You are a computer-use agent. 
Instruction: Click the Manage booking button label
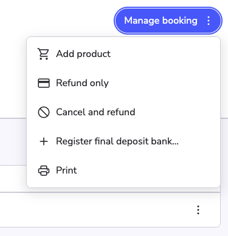click(161, 21)
